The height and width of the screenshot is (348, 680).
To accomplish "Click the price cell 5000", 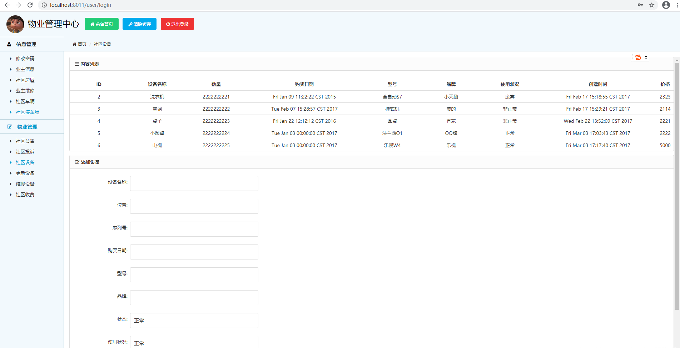I will (x=665, y=145).
